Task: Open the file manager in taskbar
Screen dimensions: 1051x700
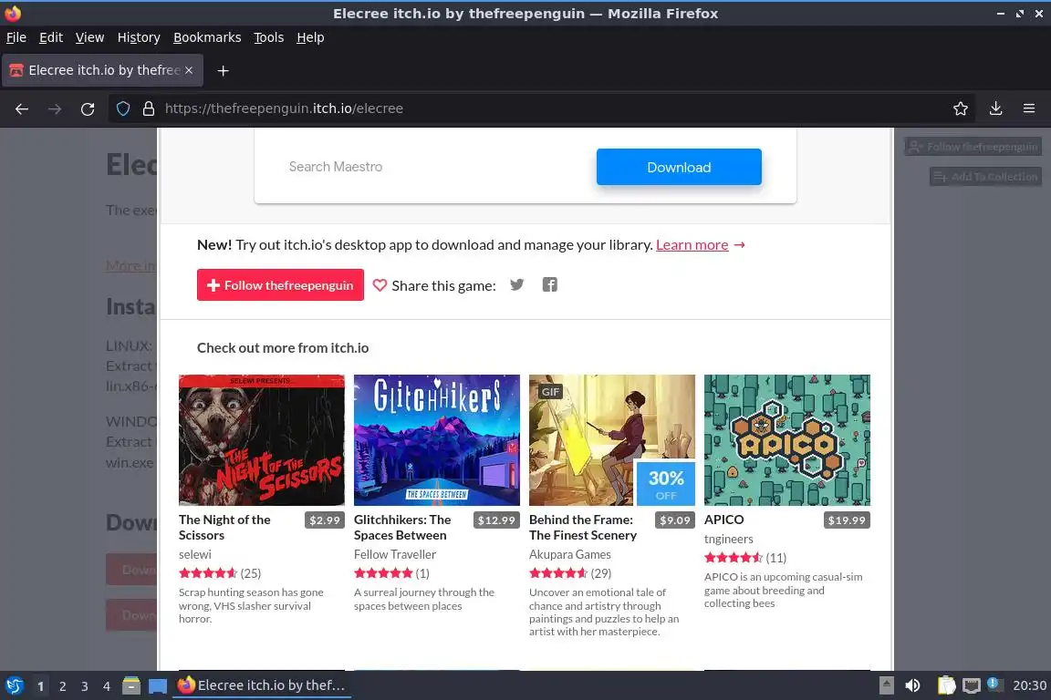Action: click(131, 685)
